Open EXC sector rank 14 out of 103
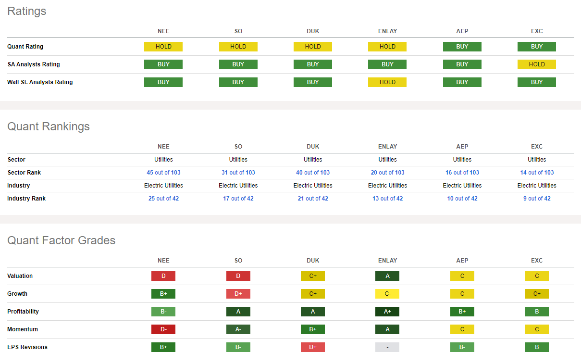The height and width of the screenshot is (364, 581). [537, 173]
